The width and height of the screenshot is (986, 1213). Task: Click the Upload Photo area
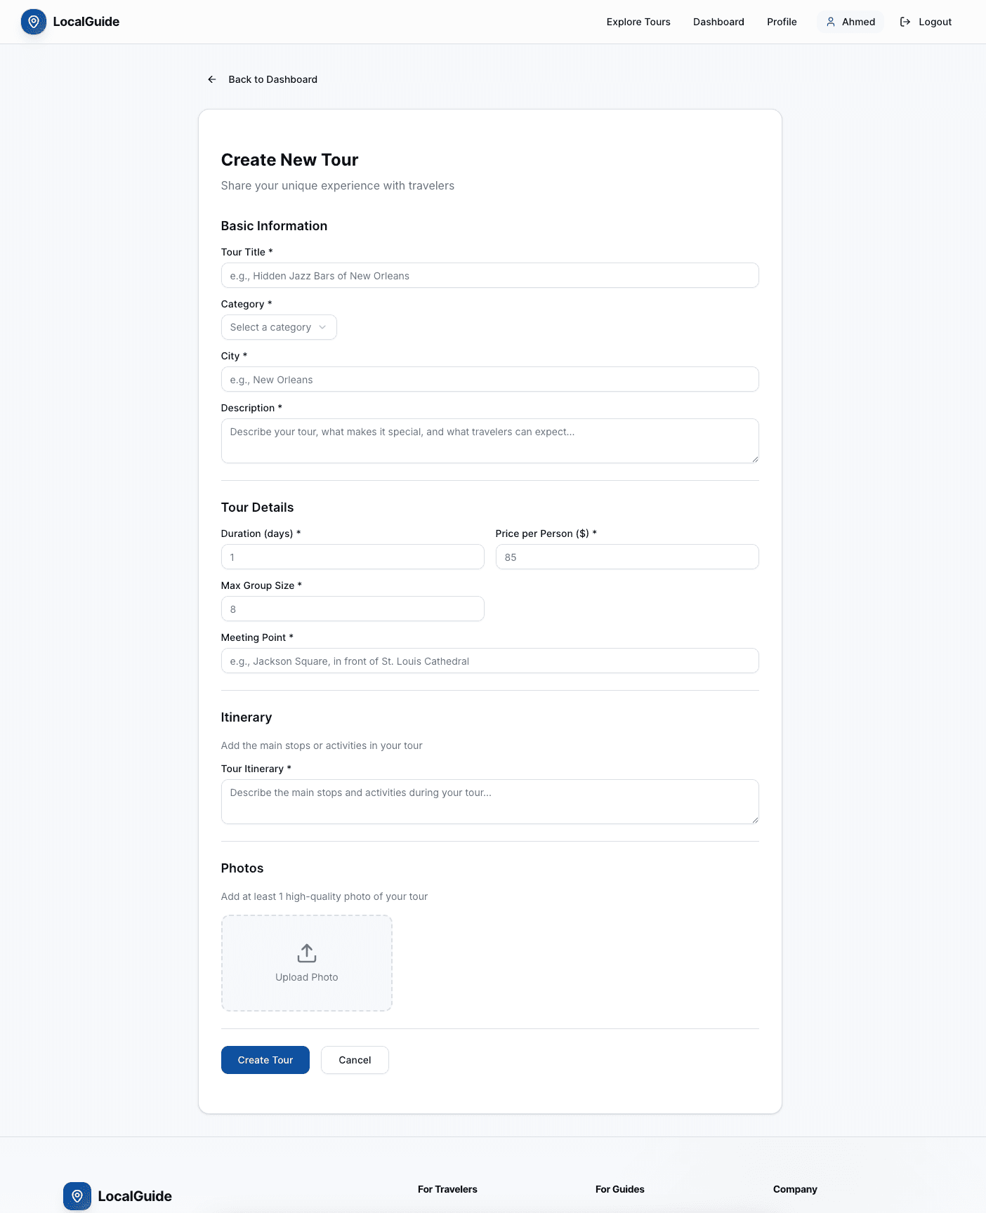pyautogui.click(x=306, y=962)
